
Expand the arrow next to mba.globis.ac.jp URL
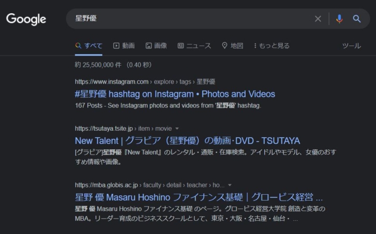[x=230, y=185]
